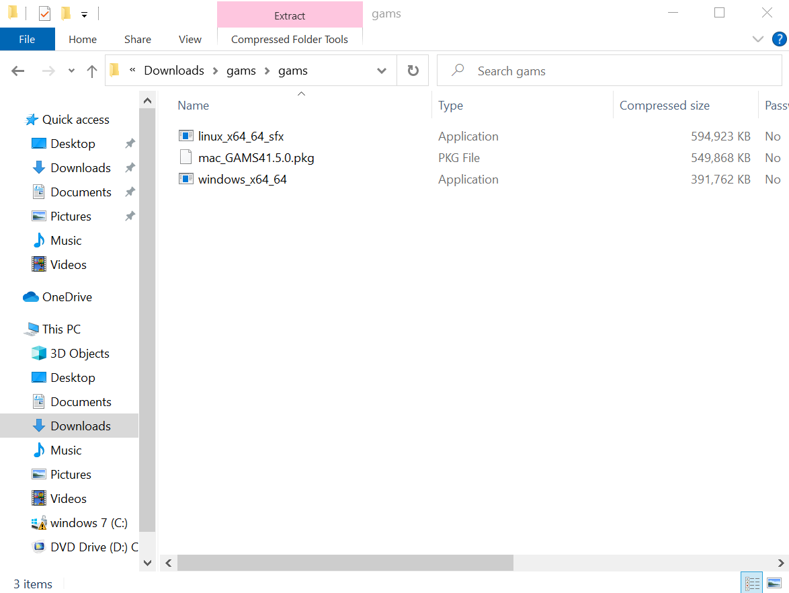
Task: Click the first gams breadcrumb segment
Action: (x=241, y=71)
